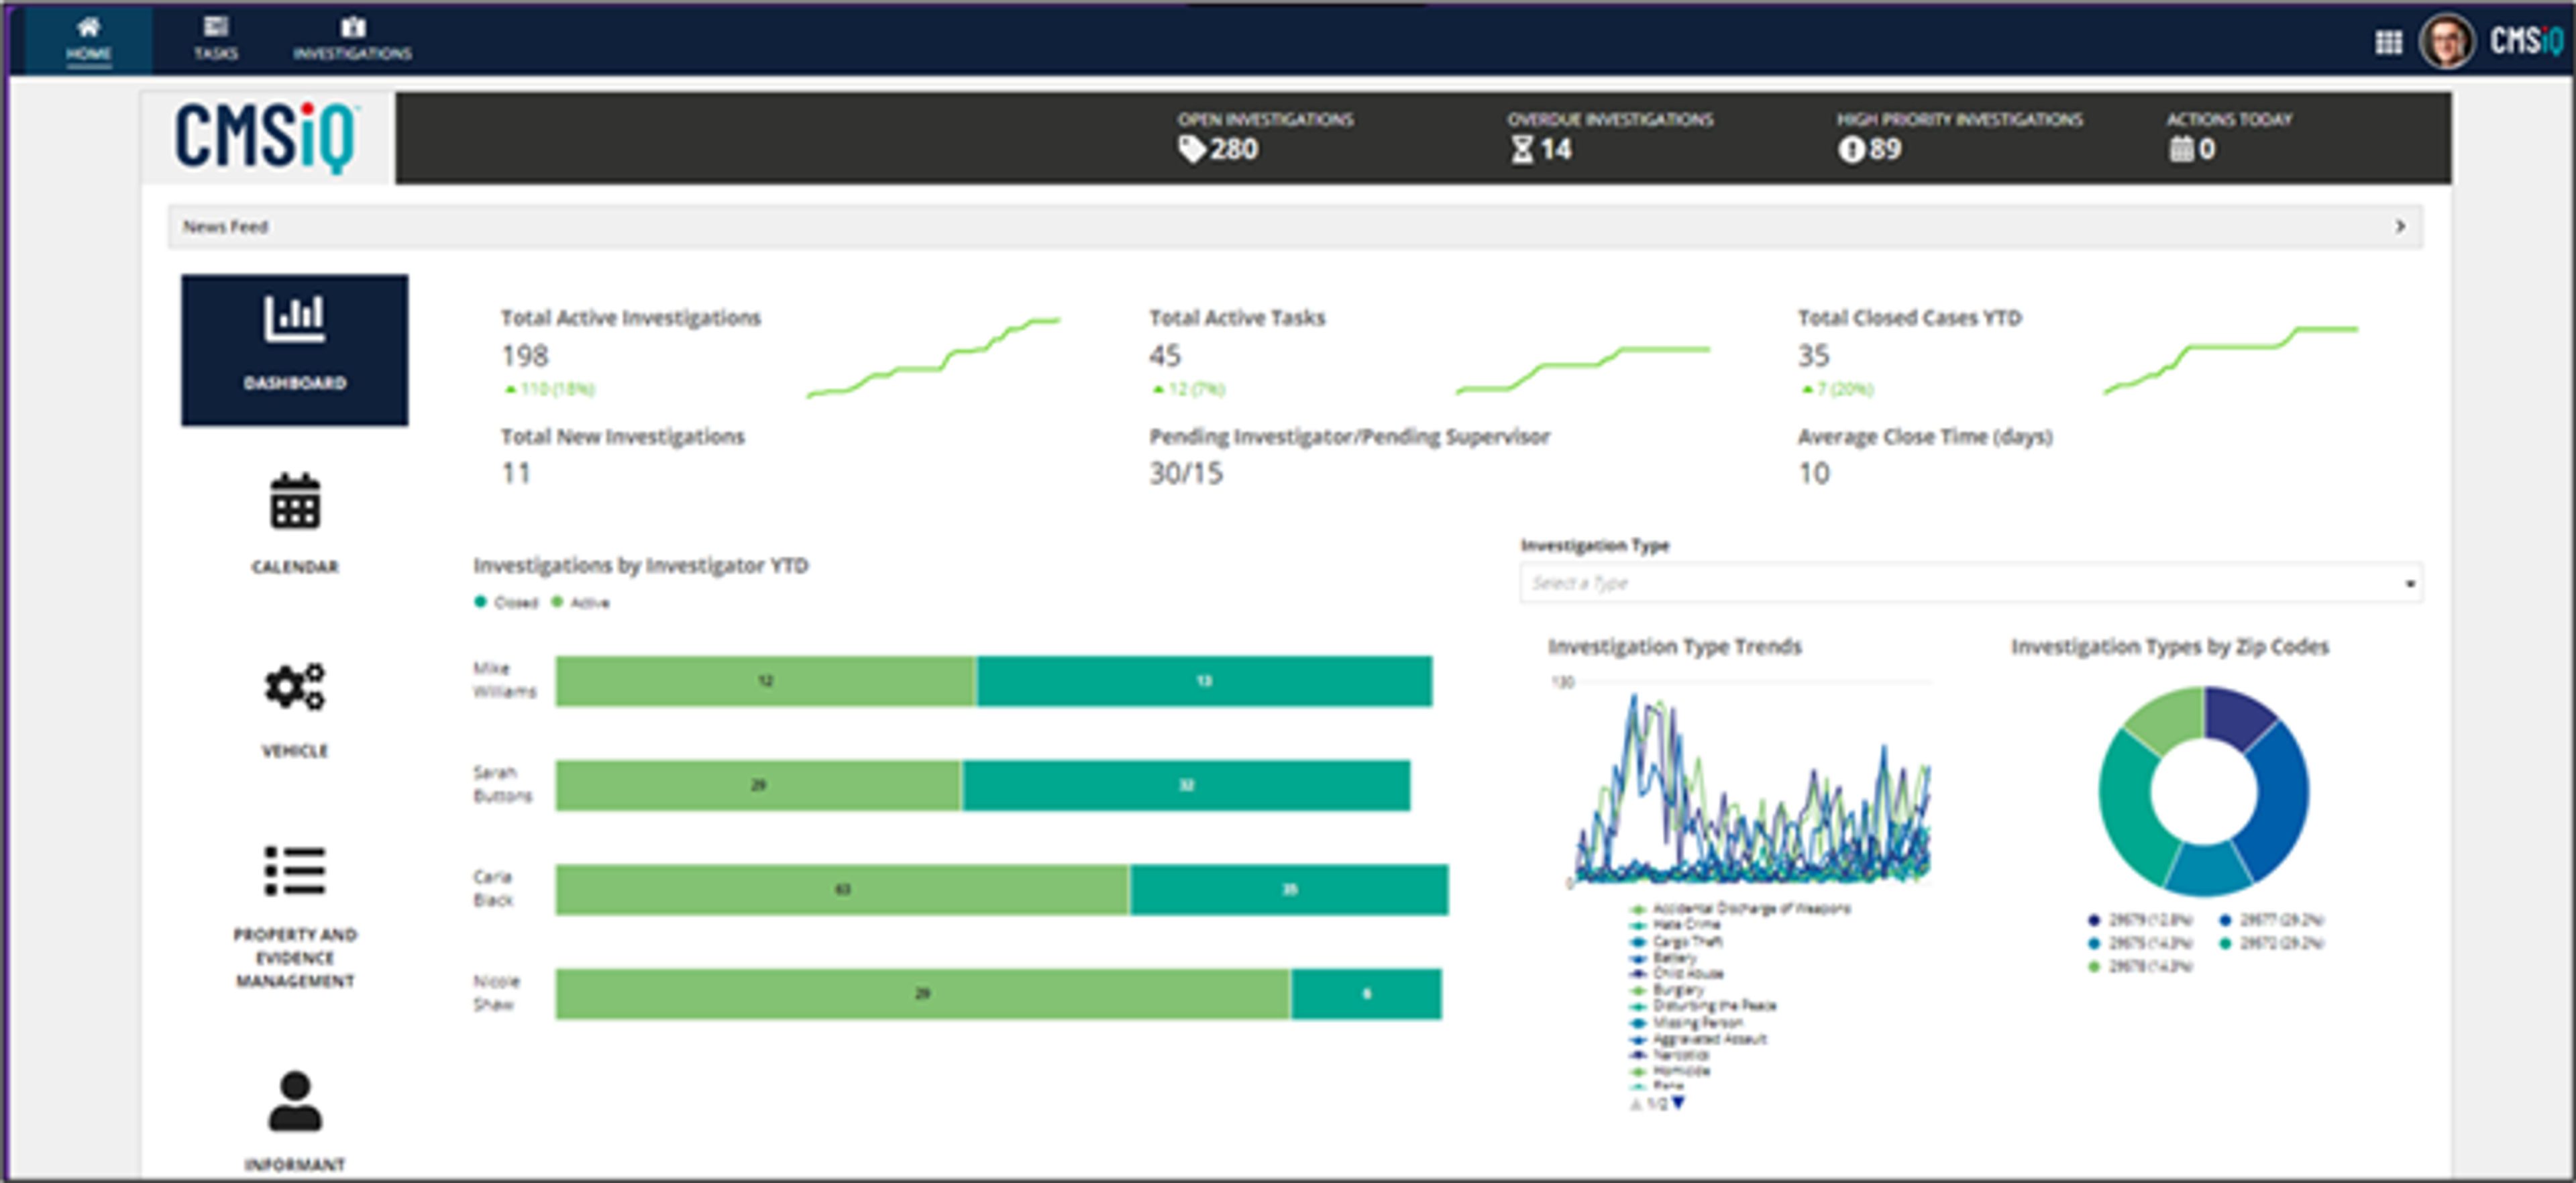The image size is (2576, 1183).
Task: Click Total Closed Cases YTD value 35
Action: [1813, 355]
